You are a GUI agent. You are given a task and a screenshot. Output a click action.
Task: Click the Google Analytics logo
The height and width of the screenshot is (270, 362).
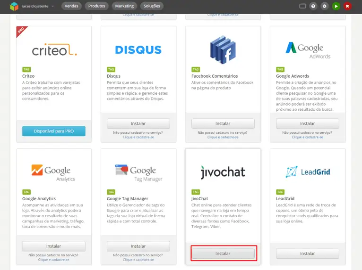pos(53,172)
